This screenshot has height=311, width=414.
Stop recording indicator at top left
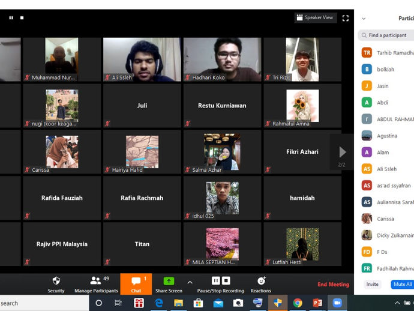(22, 17)
